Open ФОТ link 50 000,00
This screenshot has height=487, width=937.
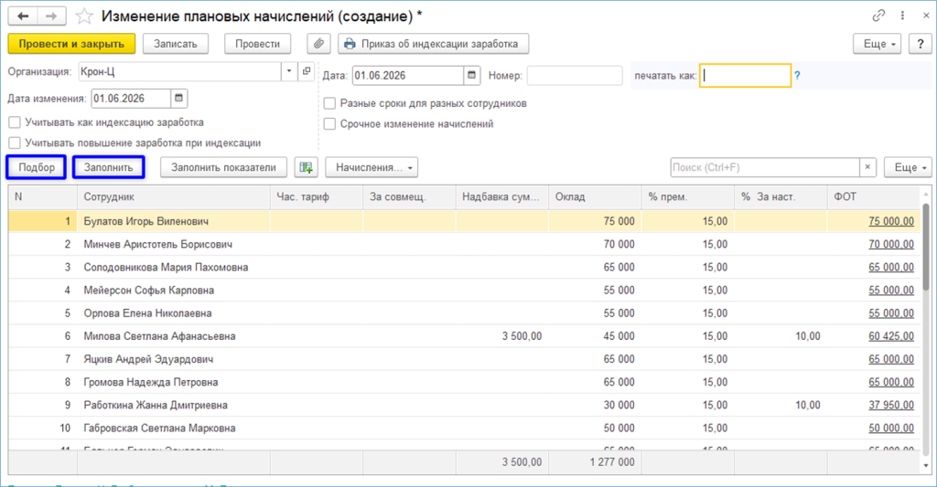[x=891, y=428]
